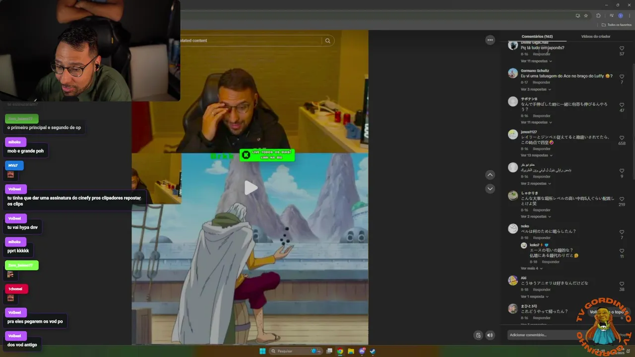Viewport: 635px width, 357px height.
Task: Open jenos1127's profile avatar
Action: click(x=513, y=134)
